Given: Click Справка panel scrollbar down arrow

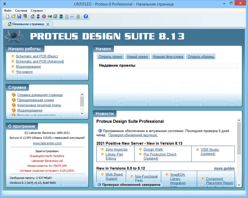Looking at the screenshot, I should coord(82,113).
